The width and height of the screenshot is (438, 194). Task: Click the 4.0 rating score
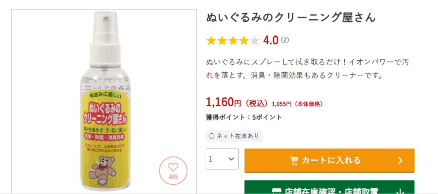coord(271,41)
